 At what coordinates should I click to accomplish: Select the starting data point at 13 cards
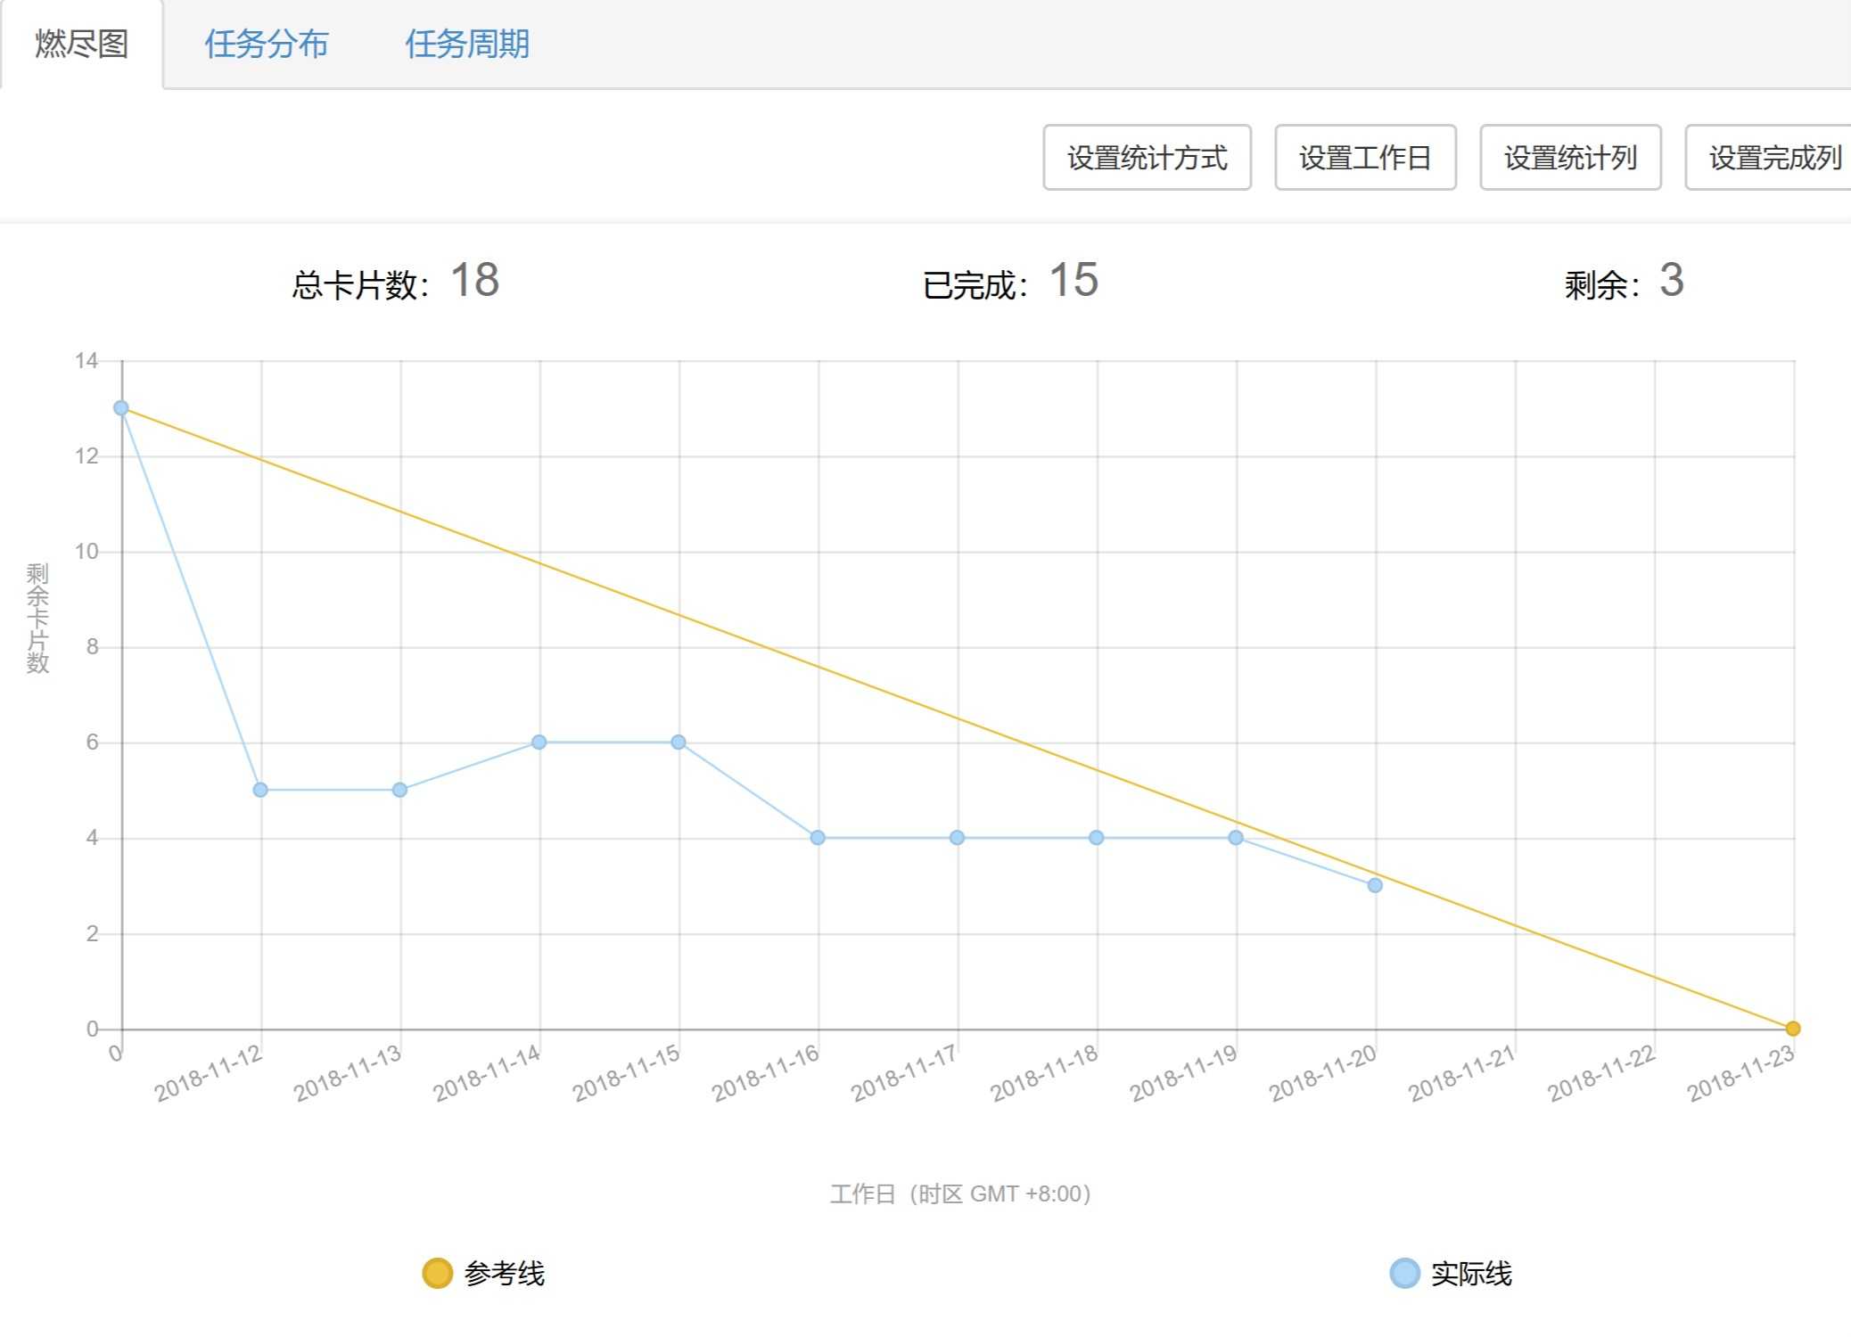(x=121, y=408)
